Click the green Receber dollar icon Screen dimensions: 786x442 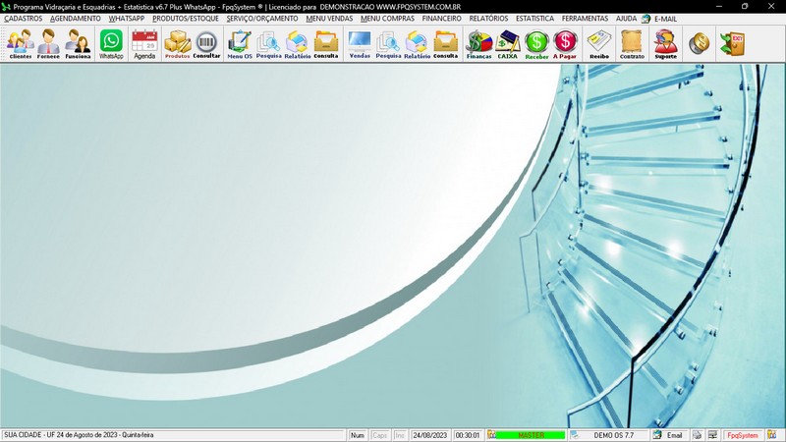(536, 44)
